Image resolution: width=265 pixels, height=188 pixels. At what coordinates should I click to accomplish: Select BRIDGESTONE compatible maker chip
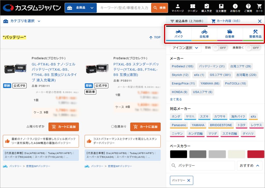tap(221, 125)
